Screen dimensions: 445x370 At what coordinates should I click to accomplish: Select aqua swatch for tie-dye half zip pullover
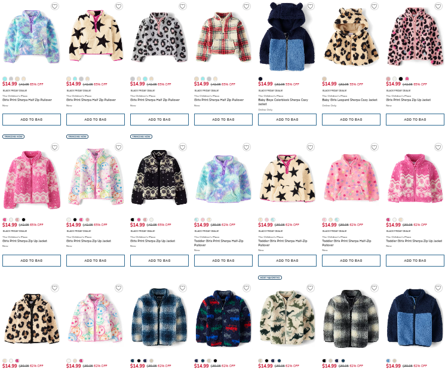pyautogui.click(x=5, y=79)
